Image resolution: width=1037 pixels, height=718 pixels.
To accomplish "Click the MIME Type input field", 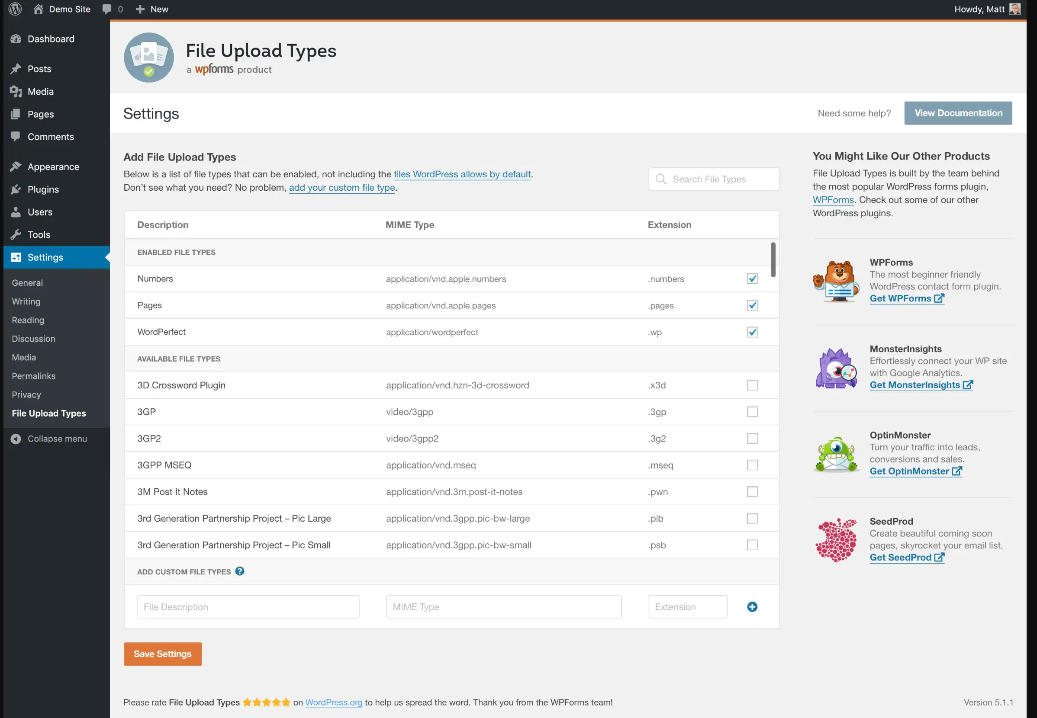I will (x=504, y=607).
